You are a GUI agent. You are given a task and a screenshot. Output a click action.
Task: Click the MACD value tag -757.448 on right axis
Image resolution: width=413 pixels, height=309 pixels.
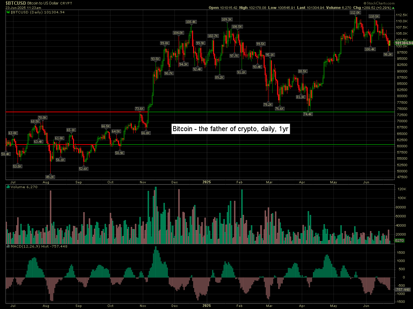coord(403,290)
